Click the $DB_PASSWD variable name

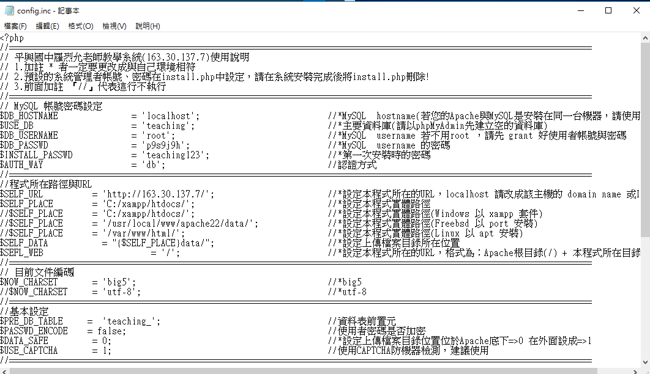click(24, 145)
